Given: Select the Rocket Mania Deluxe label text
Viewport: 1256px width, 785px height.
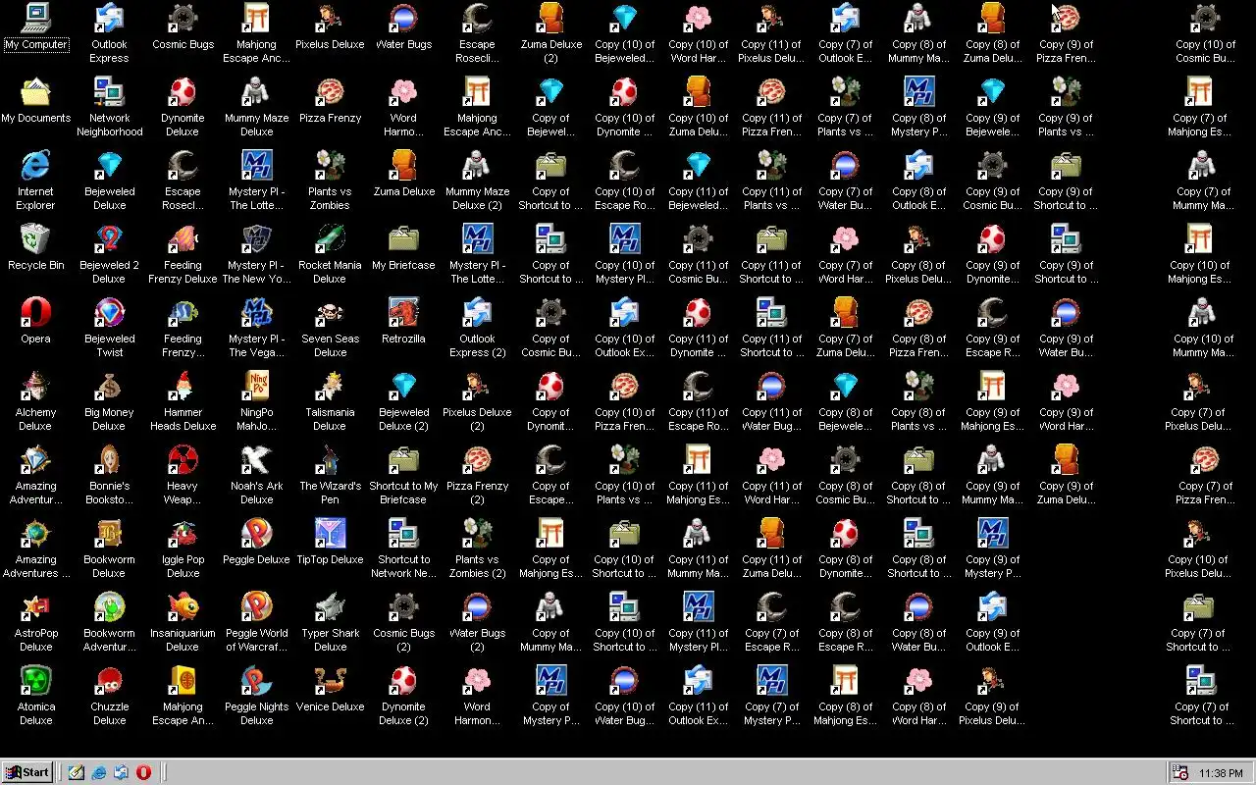Looking at the screenshot, I should click(330, 272).
